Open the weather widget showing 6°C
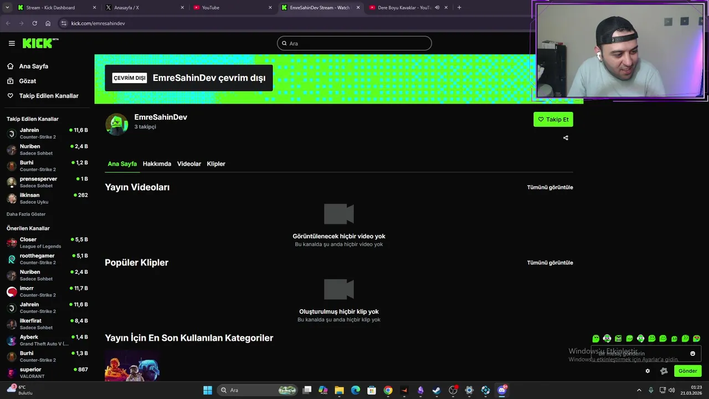Image resolution: width=709 pixels, height=399 pixels. 19,390
